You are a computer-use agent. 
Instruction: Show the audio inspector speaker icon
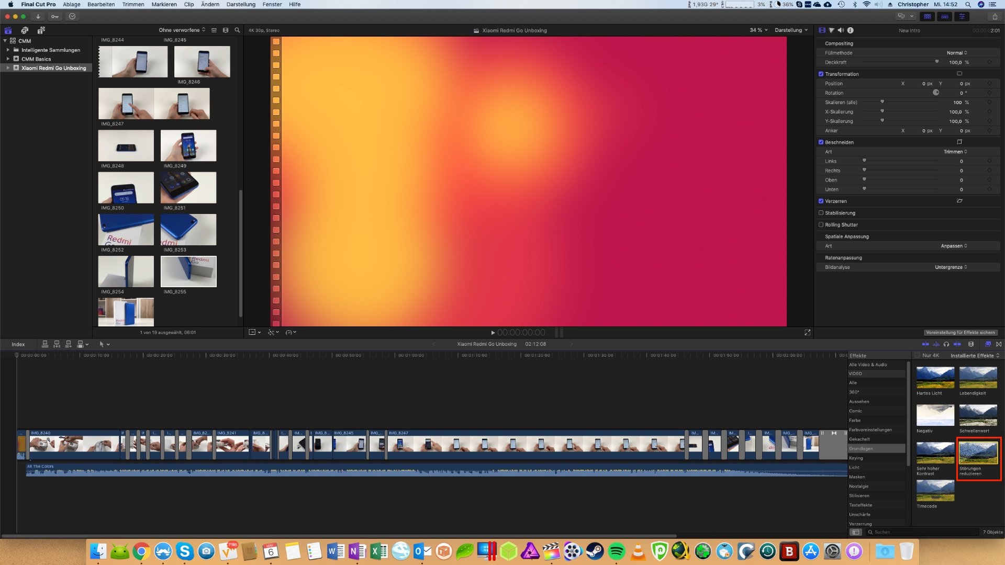point(841,30)
